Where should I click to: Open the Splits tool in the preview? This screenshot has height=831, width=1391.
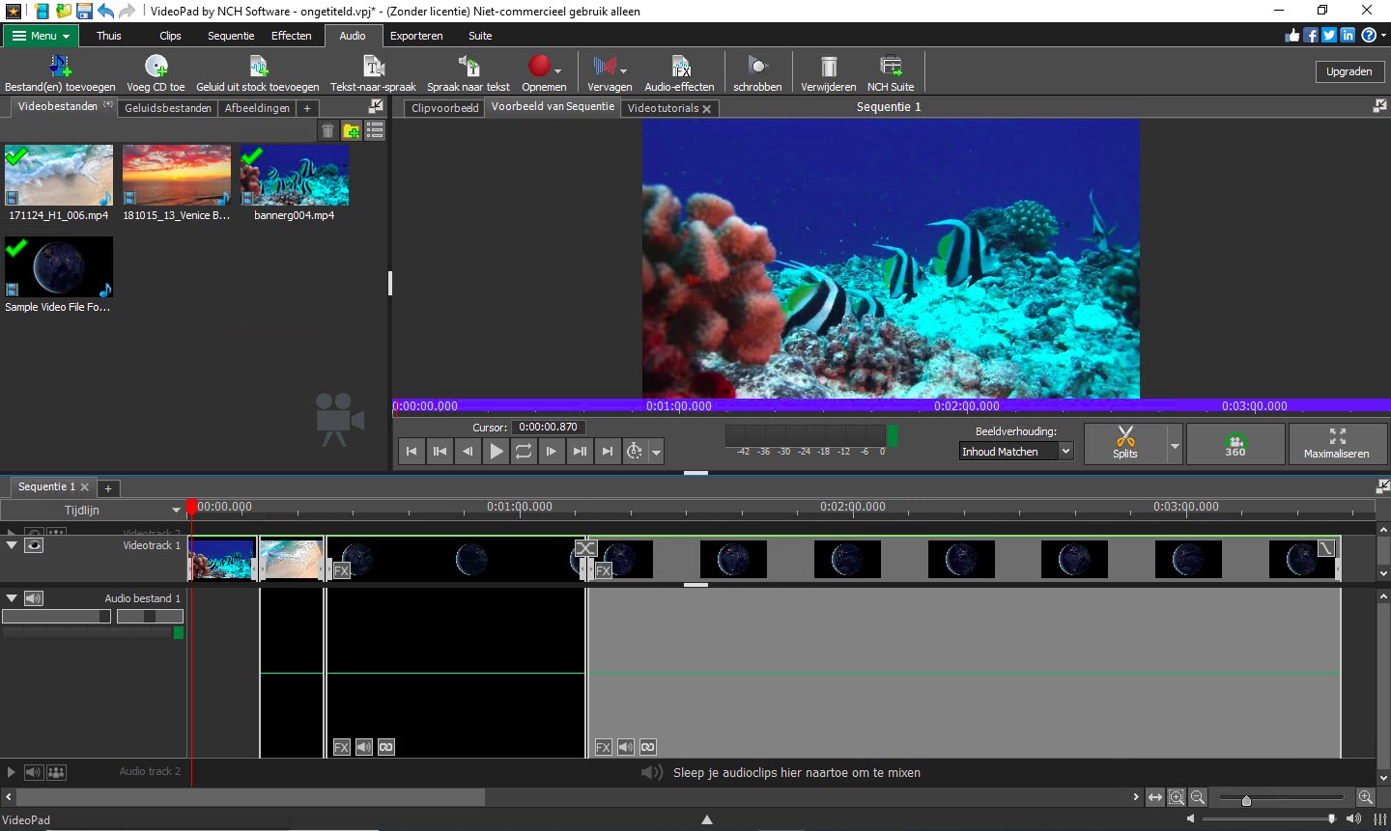tap(1124, 443)
